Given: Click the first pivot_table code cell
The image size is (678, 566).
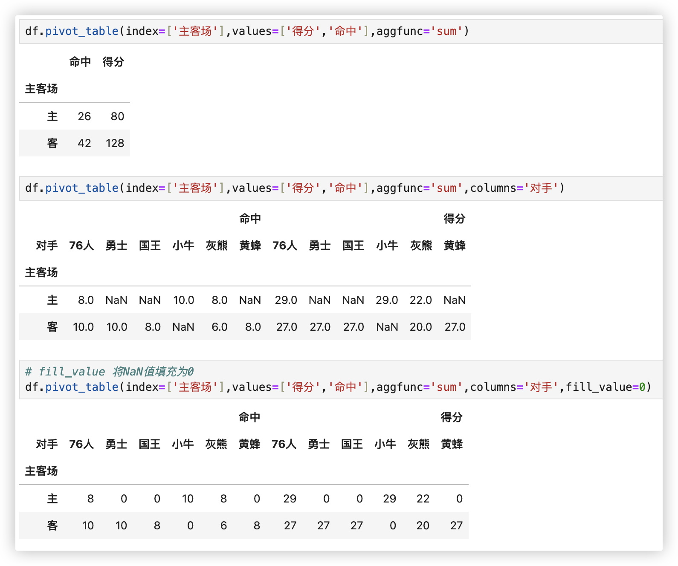Looking at the screenshot, I should click(x=246, y=31).
